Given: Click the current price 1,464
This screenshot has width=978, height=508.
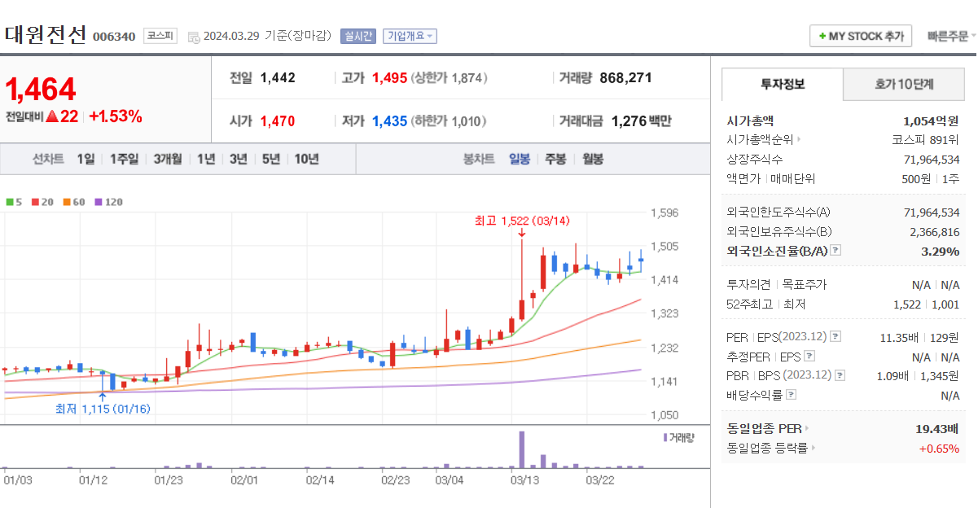Looking at the screenshot, I should pos(41,89).
